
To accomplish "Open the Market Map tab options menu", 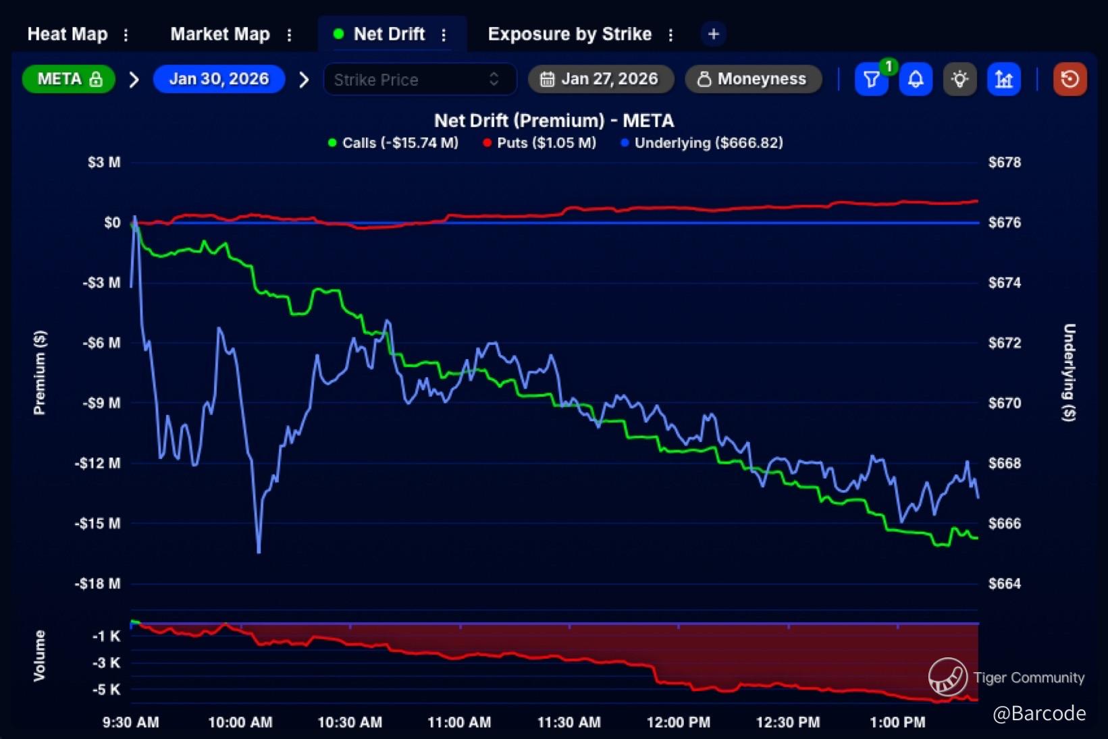I will 290,34.
